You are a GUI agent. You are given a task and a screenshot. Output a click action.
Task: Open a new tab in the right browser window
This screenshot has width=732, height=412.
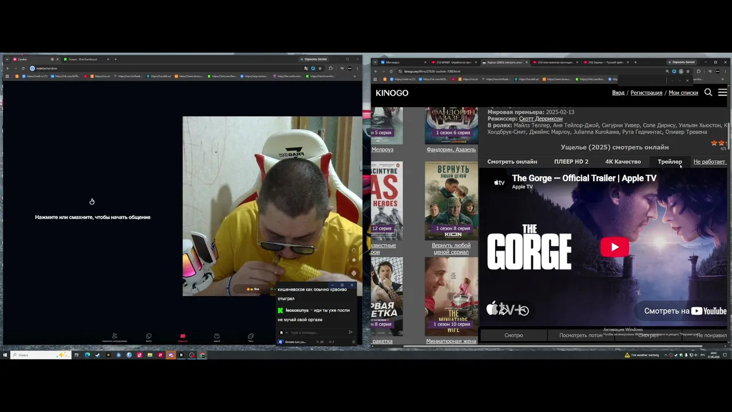click(636, 62)
